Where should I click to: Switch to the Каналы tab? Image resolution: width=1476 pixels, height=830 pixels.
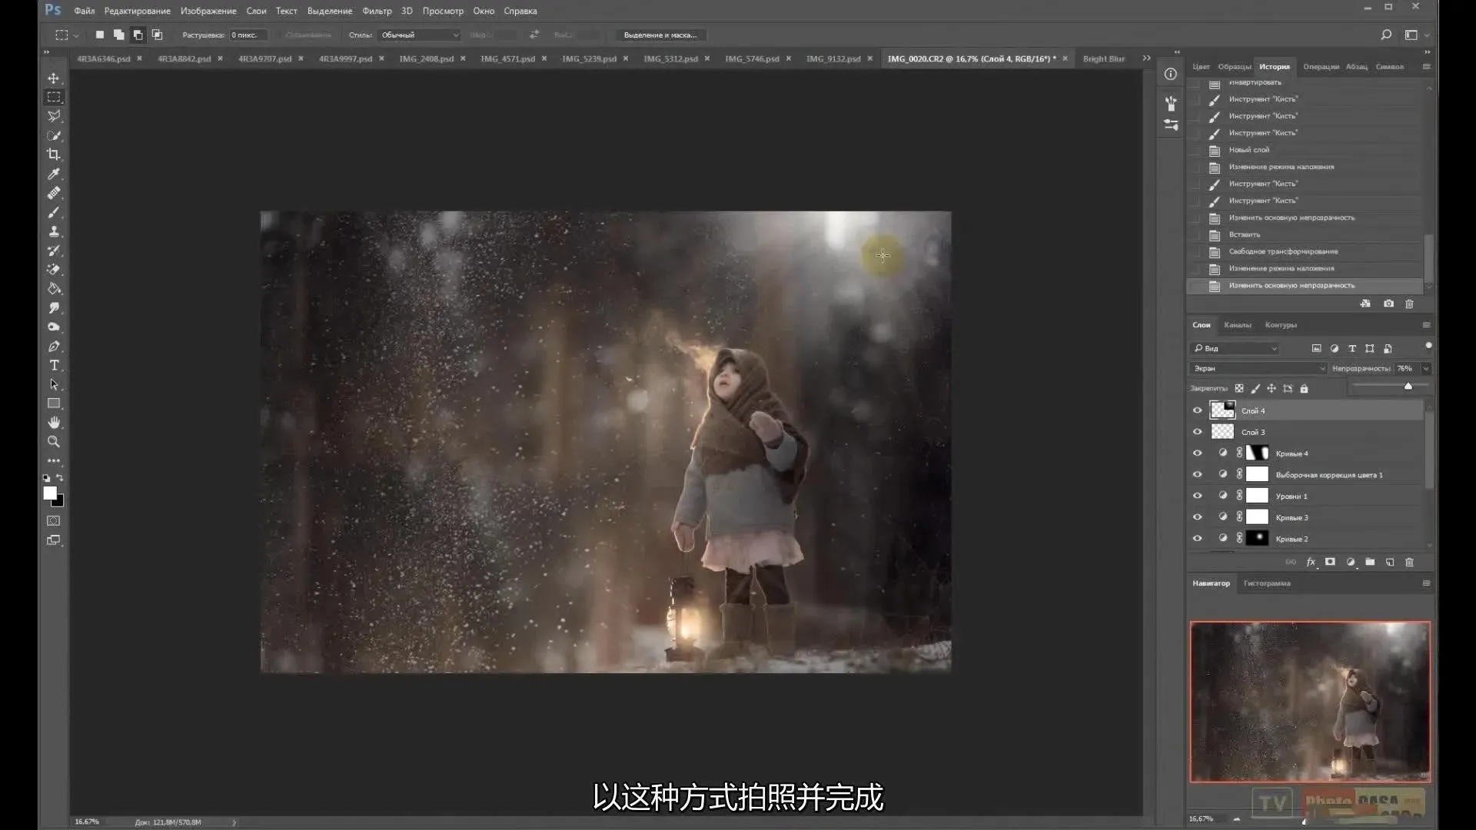(x=1237, y=325)
